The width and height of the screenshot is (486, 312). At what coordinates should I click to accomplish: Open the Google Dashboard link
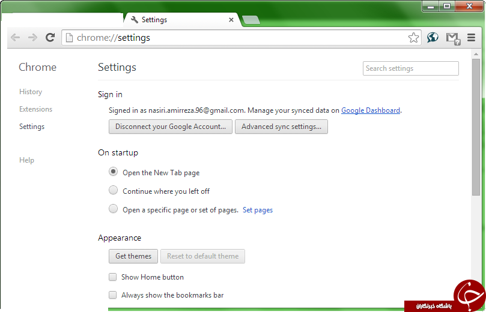tap(371, 110)
